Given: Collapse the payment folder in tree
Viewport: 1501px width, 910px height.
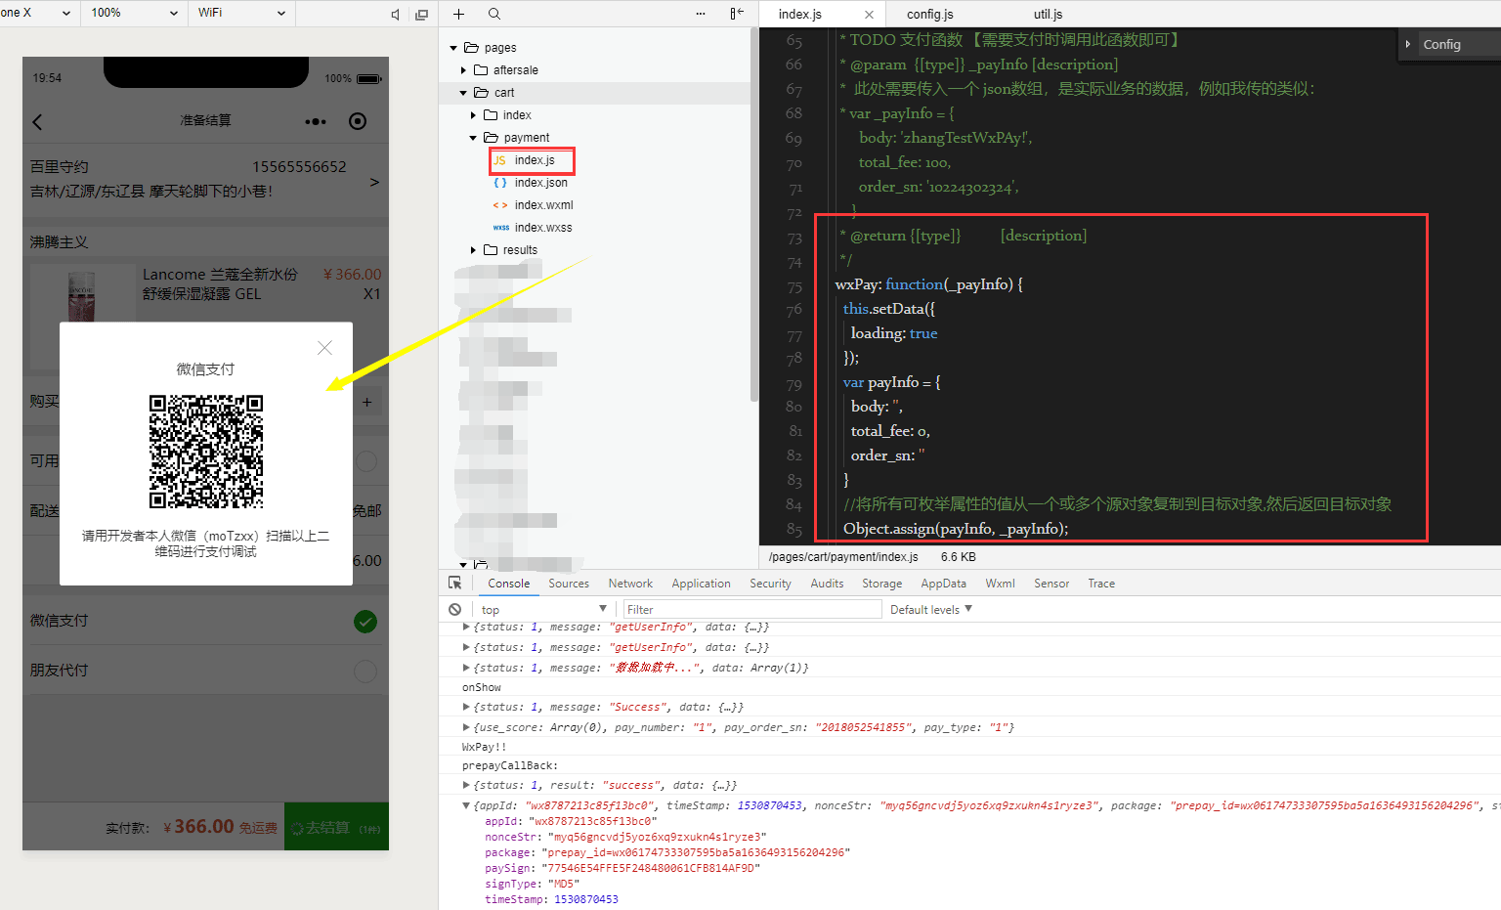Looking at the screenshot, I should (473, 138).
